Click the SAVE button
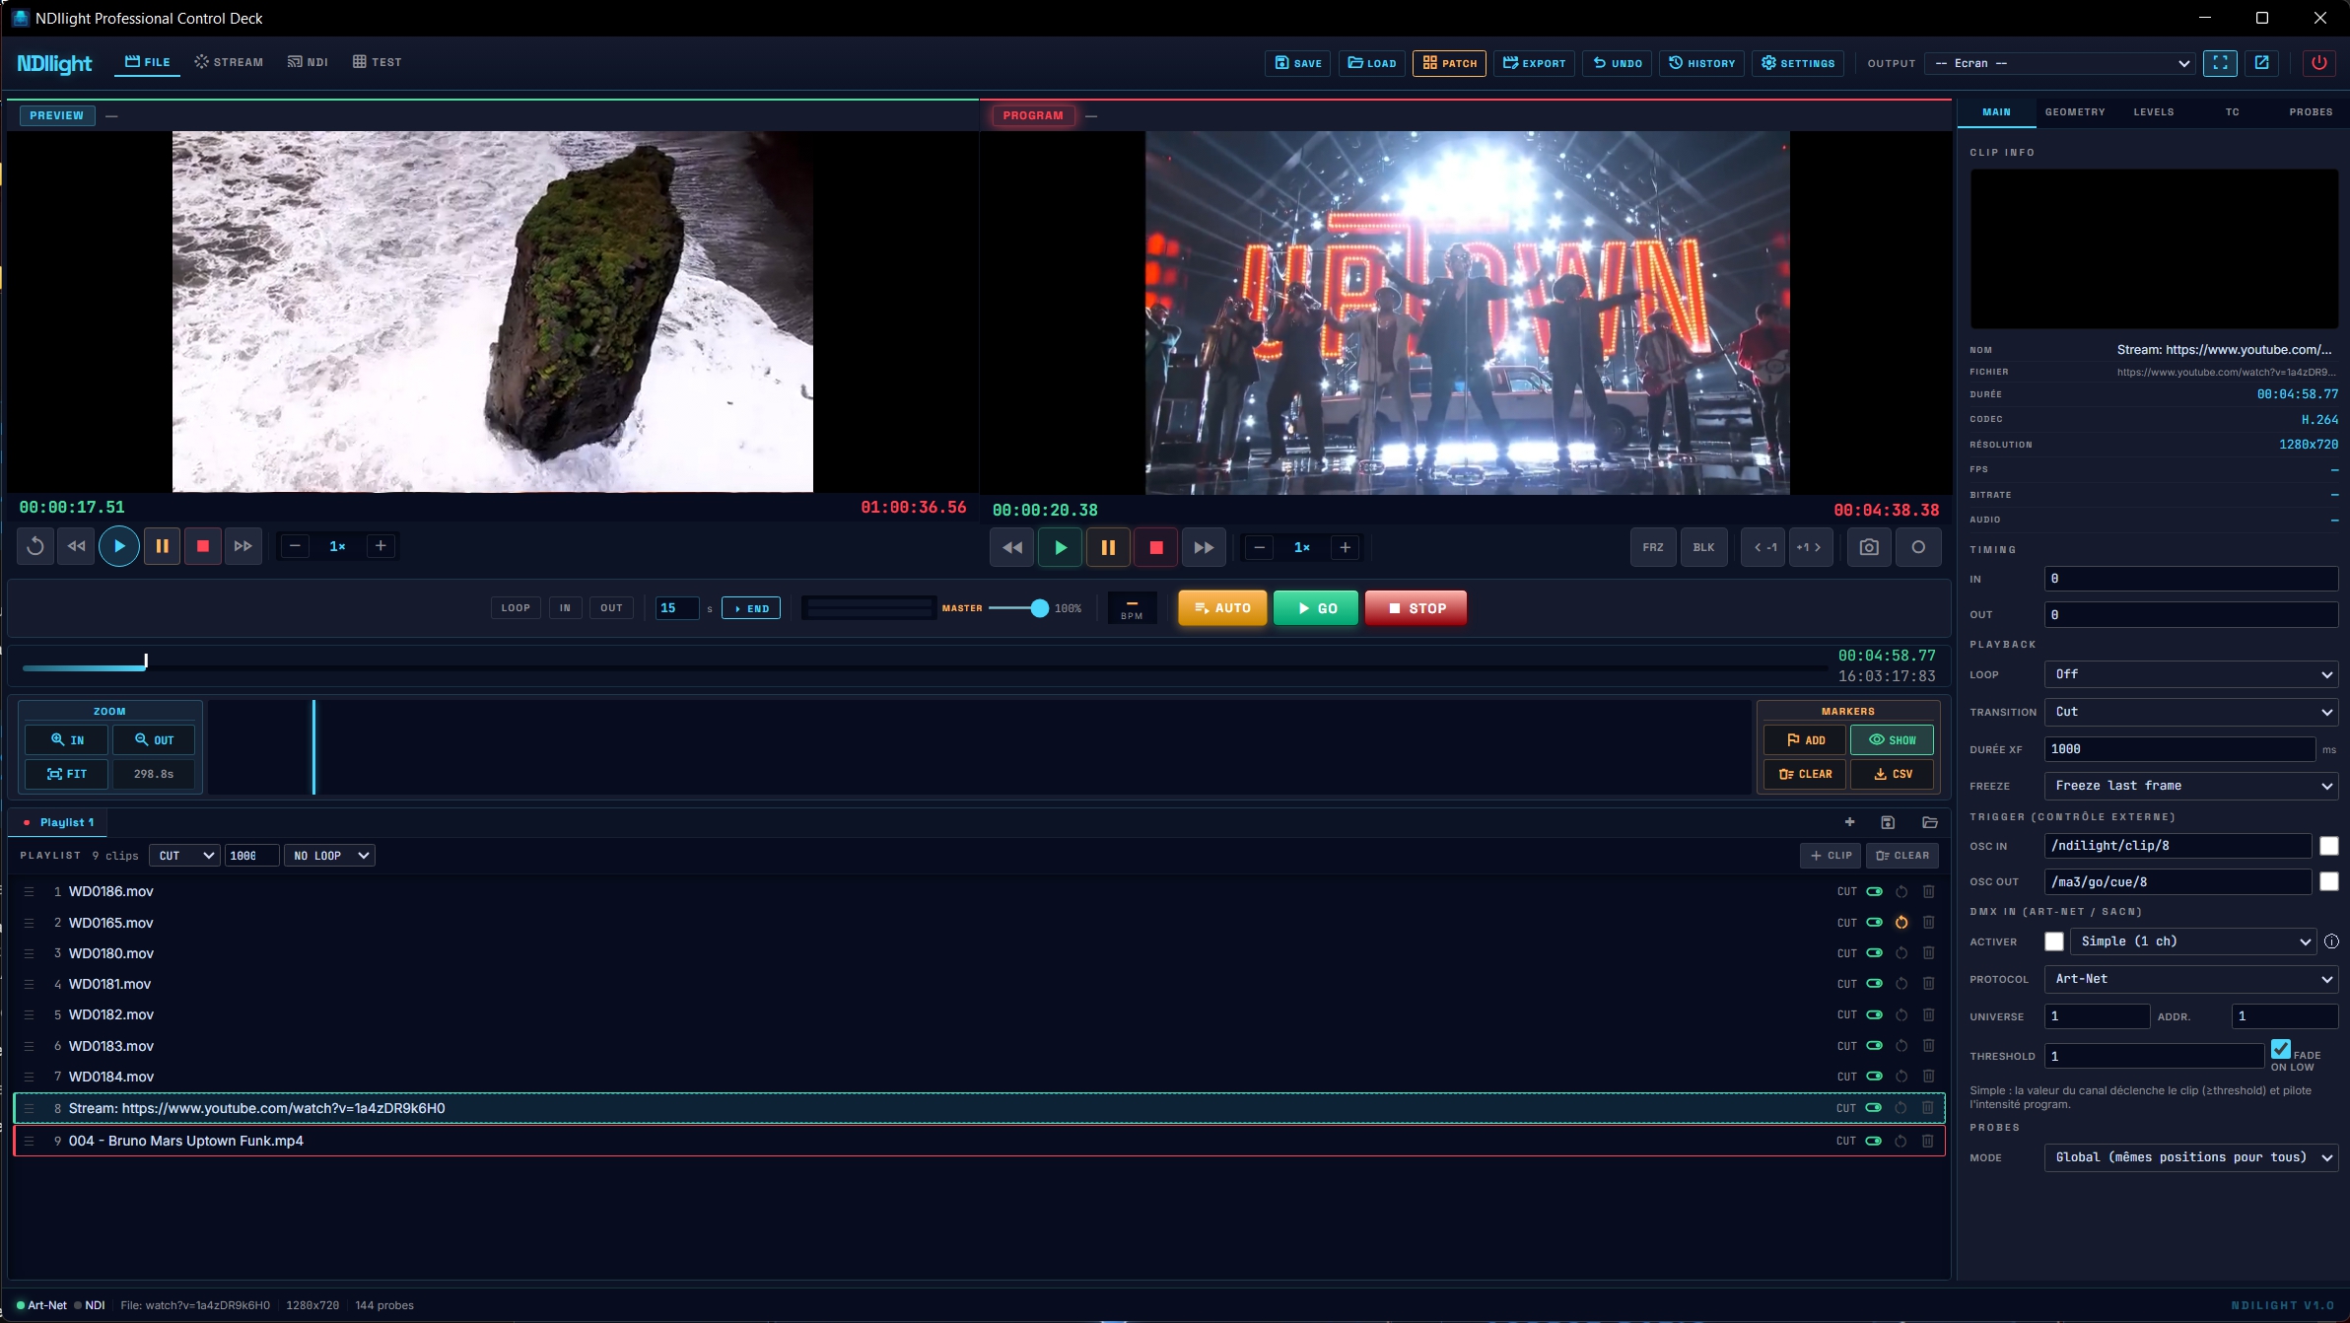Screen dimensions: 2350x1323 pos(1298,63)
